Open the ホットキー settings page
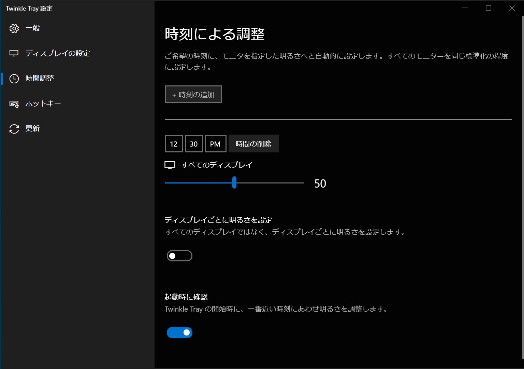 coord(43,104)
